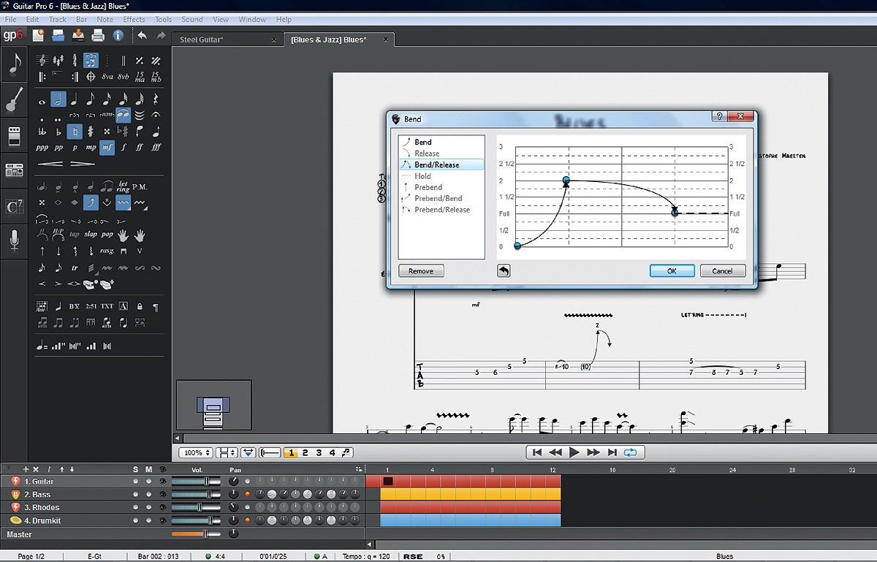The height and width of the screenshot is (562, 877).
Task: Toggle loop playback
Action: [x=630, y=452]
